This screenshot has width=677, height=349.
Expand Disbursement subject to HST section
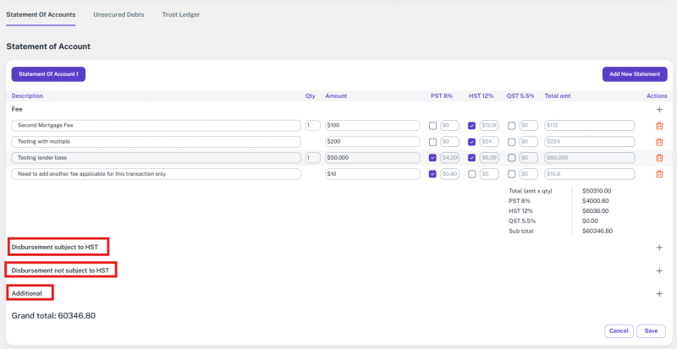pyautogui.click(x=59, y=247)
